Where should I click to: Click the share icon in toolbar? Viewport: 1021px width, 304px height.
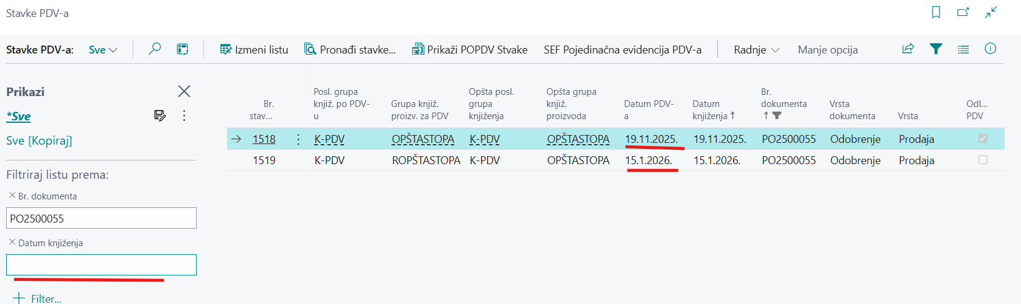point(908,49)
